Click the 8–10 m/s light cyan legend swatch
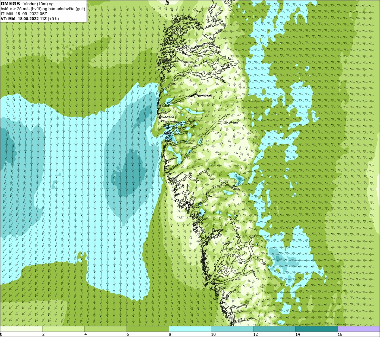Viewport: 380px width, 337px height. tap(190, 329)
